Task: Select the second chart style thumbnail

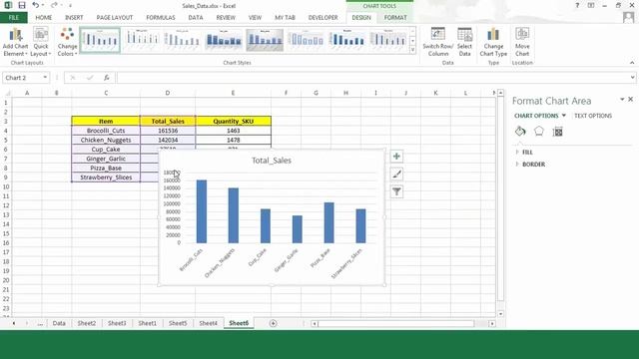Action: click(142, 40)
